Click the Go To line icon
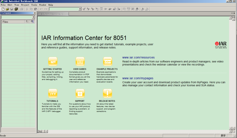The width and height of the screenshot is (237, 138). 101,9
